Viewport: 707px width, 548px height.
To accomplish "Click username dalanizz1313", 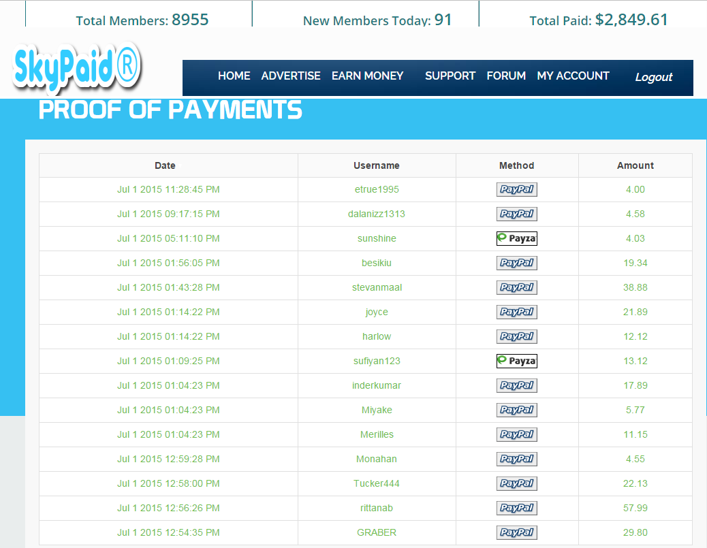I will pyautogui.click(x=377, y=214).
